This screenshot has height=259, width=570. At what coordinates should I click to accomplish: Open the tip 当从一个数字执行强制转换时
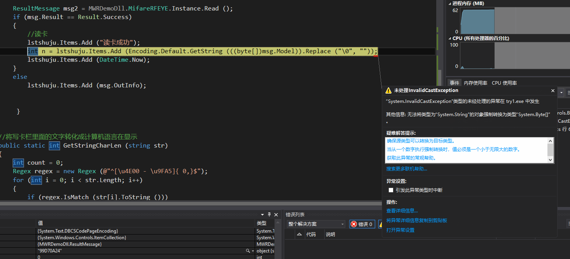pos(453,149)
